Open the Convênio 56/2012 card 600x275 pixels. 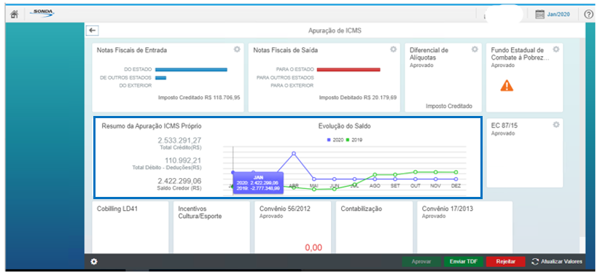293,228
